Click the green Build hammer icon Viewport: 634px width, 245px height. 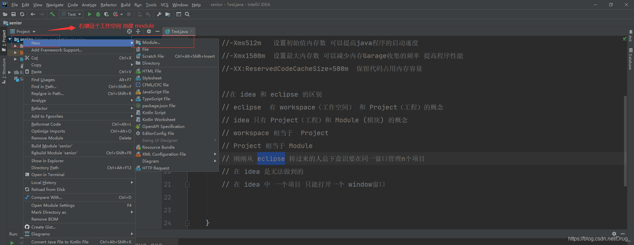(x=52, y=14)
